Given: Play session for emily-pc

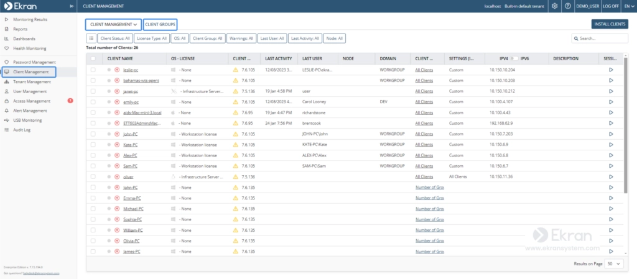Looking at the screenshot, I should click(x=611, y=102).
